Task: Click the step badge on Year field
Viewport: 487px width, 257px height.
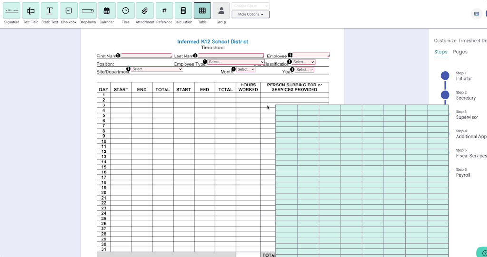Action: (x=292, y=69)
